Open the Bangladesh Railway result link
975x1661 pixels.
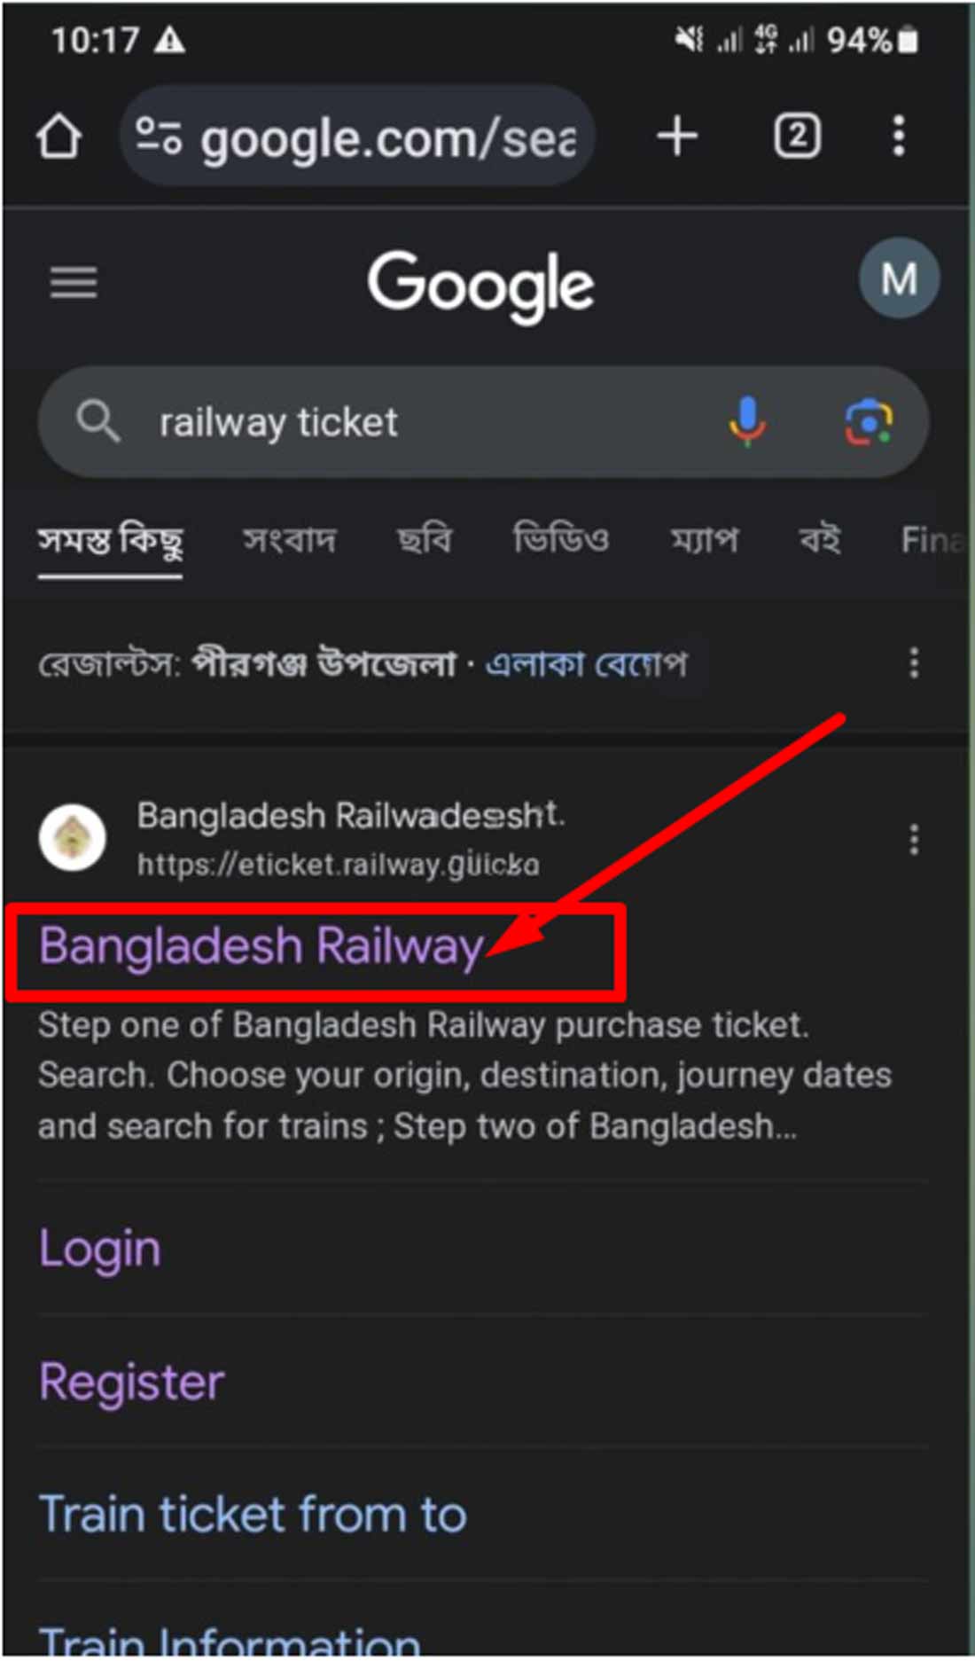click(x=261, y=946)
